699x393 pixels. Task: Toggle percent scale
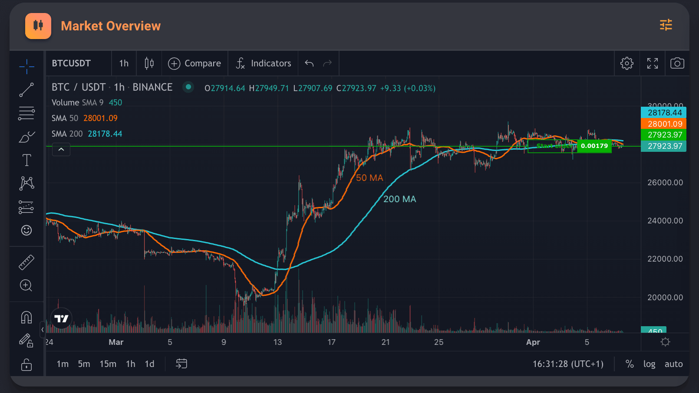click(630, 364)
